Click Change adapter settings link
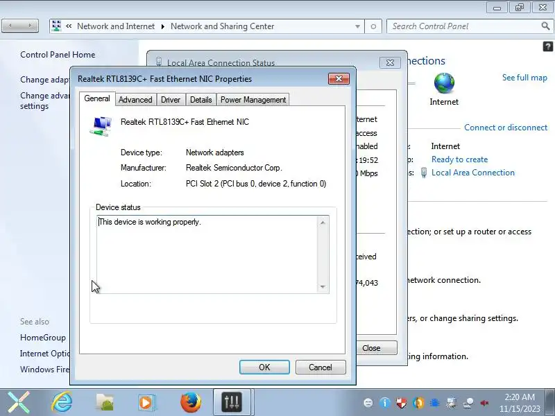 tap(44, 80)
